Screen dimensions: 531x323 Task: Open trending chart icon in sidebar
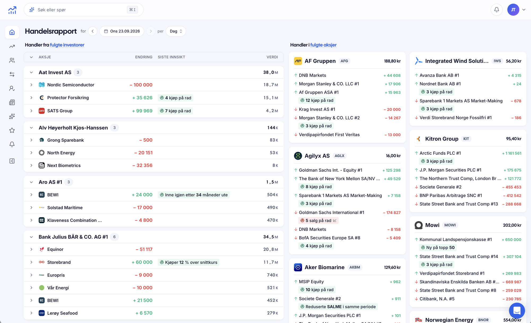(x=12, y=46)
